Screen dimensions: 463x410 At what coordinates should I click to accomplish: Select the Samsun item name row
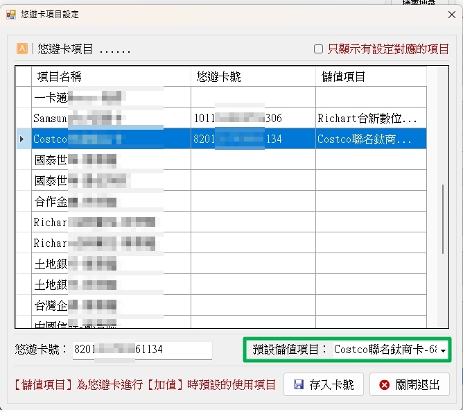(x=111, y=118)
